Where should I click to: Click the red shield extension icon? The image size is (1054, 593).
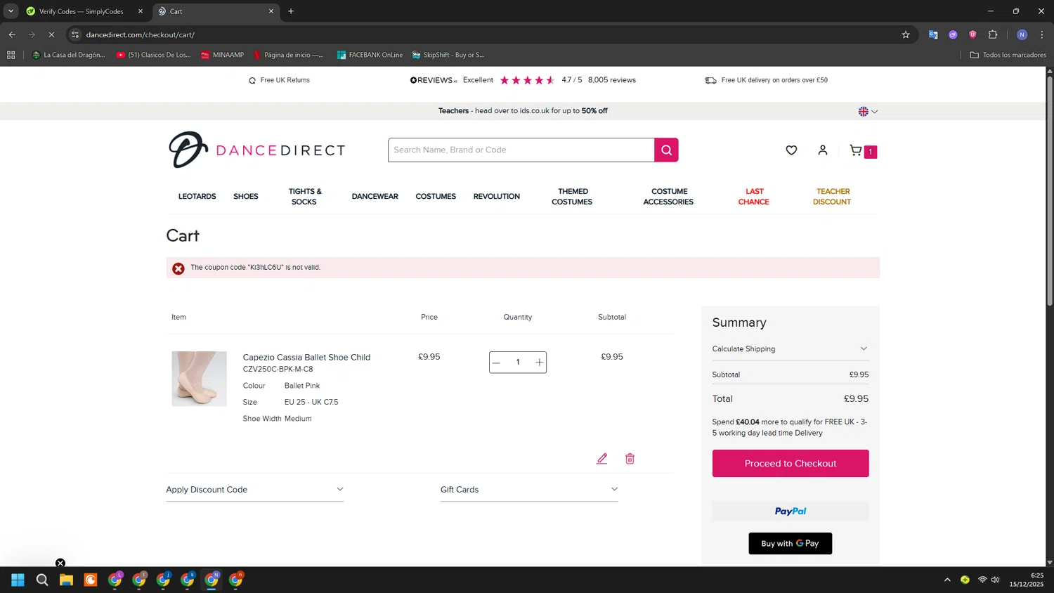coord(972,34)
